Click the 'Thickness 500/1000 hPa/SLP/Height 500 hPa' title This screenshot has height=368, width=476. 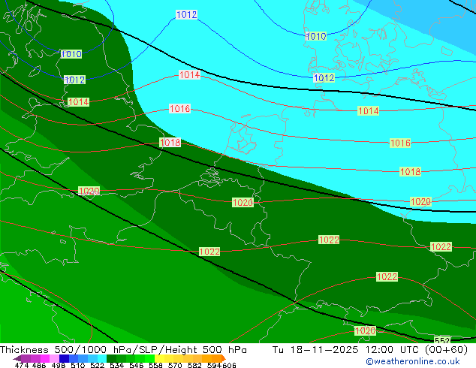123,350
